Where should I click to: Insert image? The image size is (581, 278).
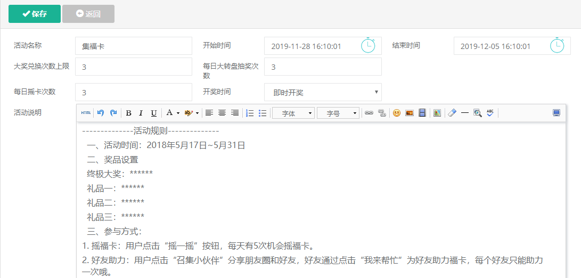[410, 113]
